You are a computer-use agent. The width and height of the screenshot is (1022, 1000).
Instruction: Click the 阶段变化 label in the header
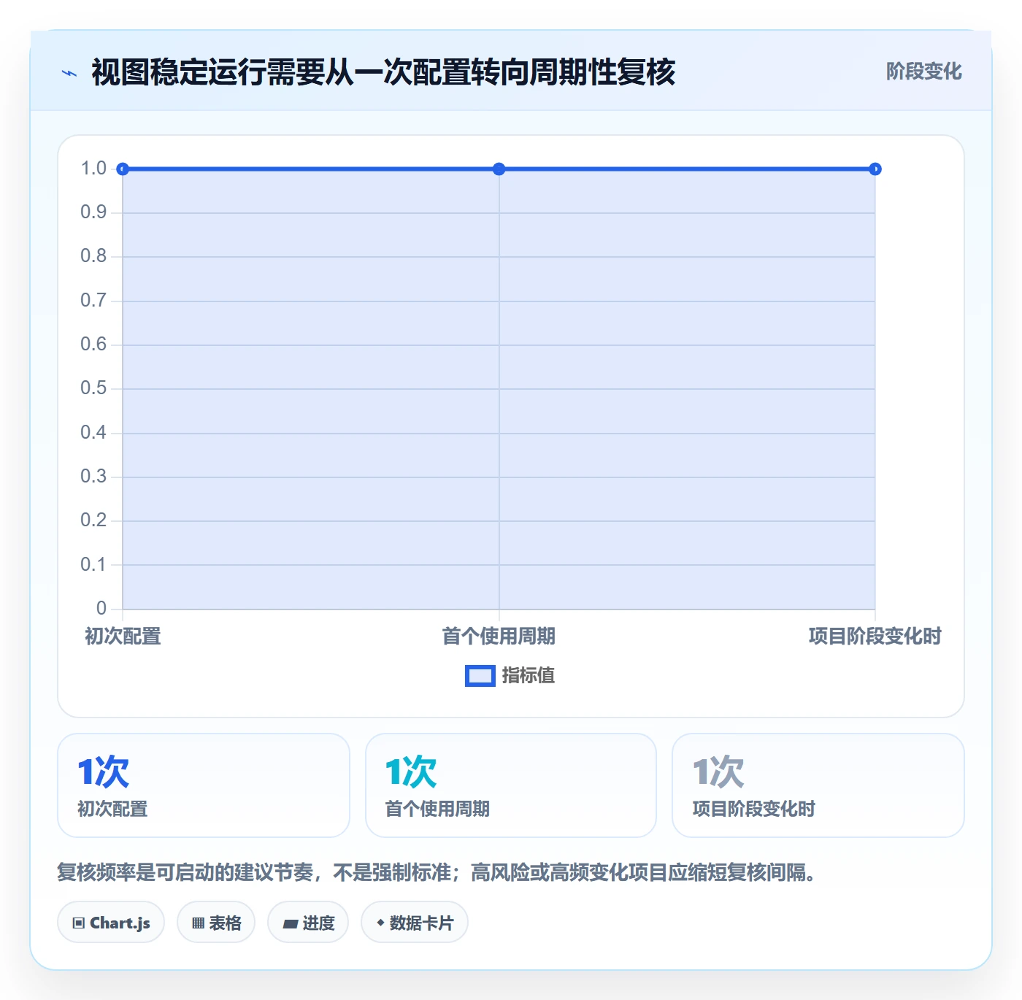(x=923, y=72)
